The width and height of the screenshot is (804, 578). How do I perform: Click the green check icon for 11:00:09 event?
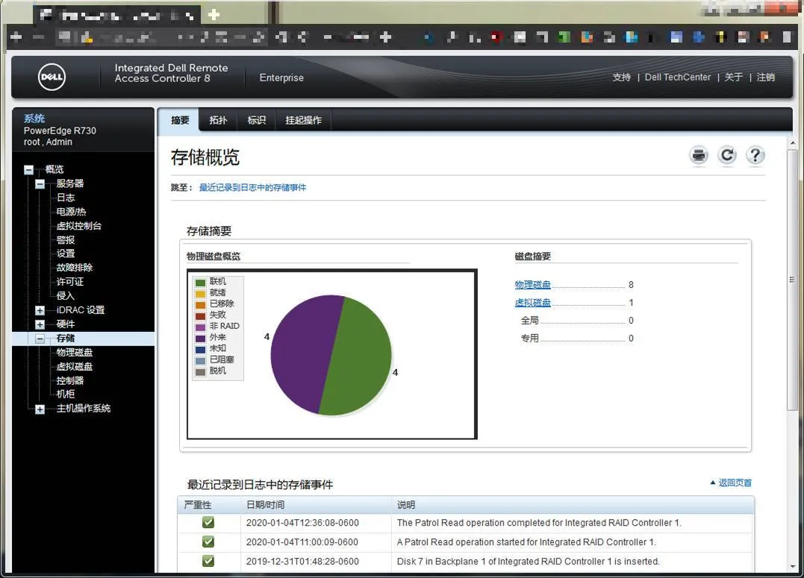click(208, 541)
